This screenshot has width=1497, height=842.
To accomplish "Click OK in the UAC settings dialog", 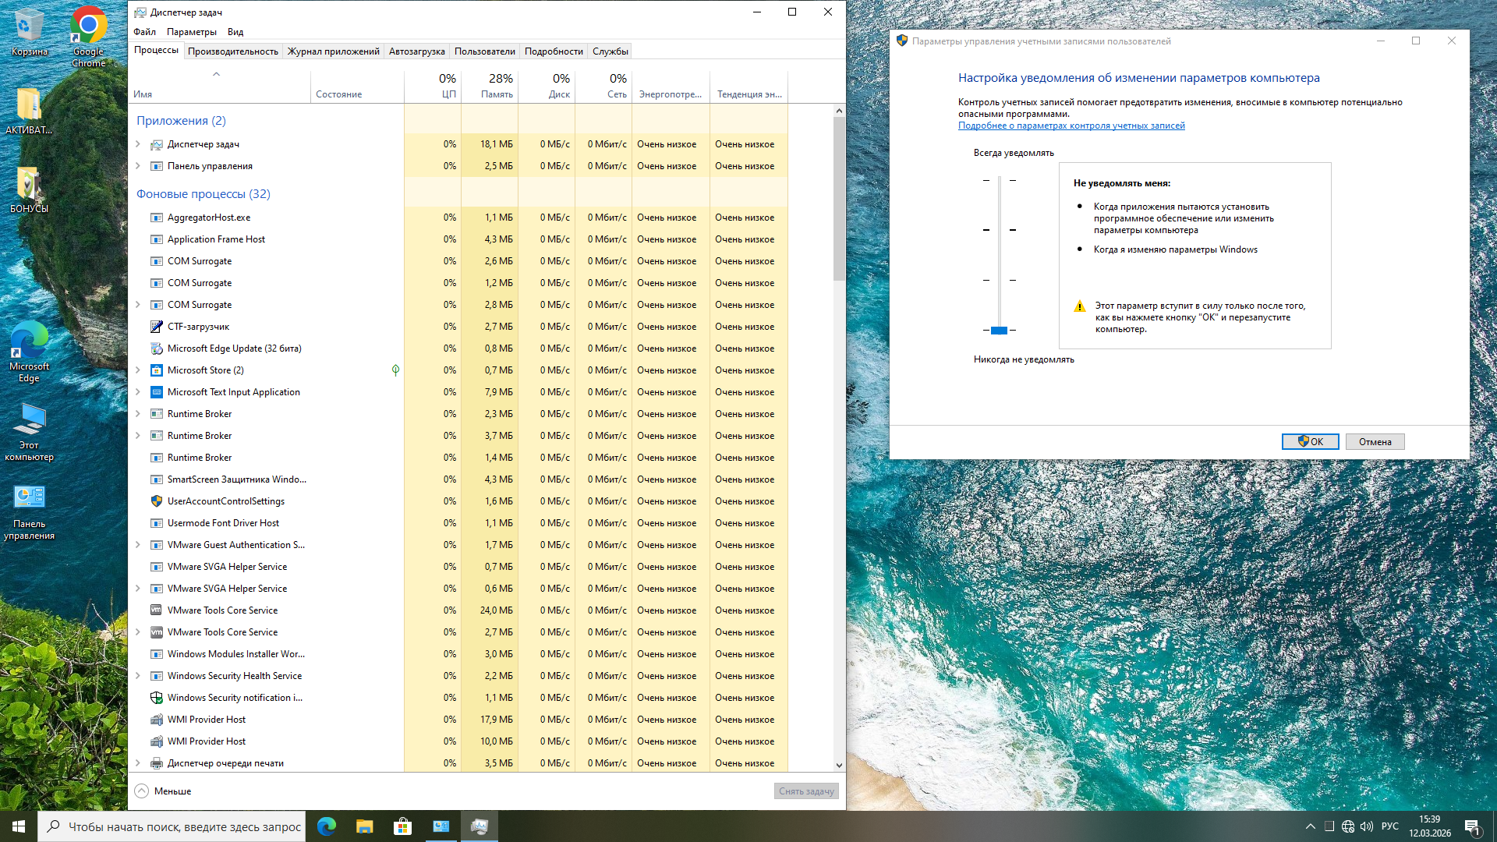I will point(1310,442).
